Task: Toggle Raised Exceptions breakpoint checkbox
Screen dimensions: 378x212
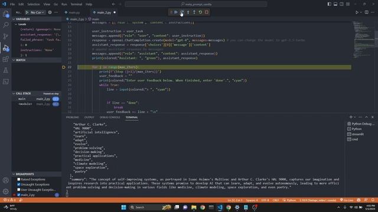Action: point(18,179)
